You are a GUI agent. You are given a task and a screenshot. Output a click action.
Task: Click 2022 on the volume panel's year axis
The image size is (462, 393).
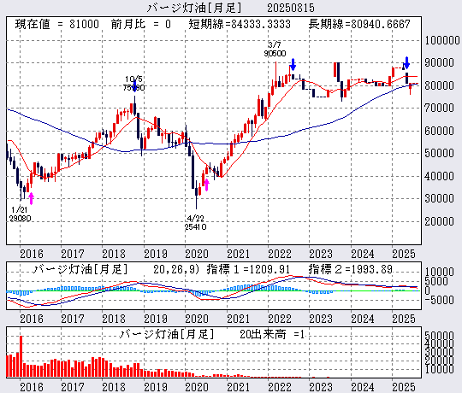(x=280, y=387)
